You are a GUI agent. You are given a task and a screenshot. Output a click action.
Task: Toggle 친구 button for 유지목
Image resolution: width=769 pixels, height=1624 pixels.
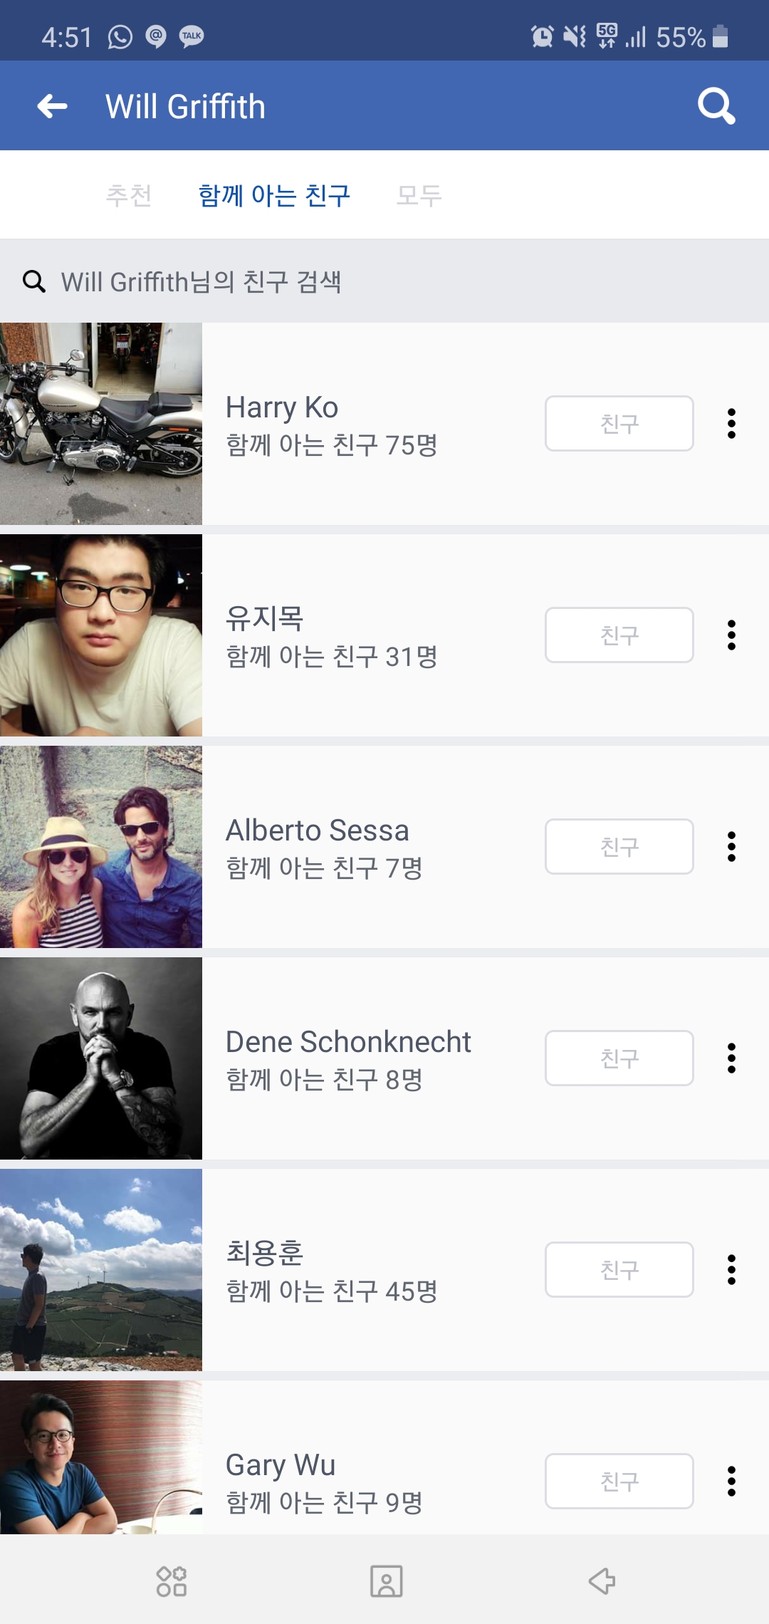619,635
